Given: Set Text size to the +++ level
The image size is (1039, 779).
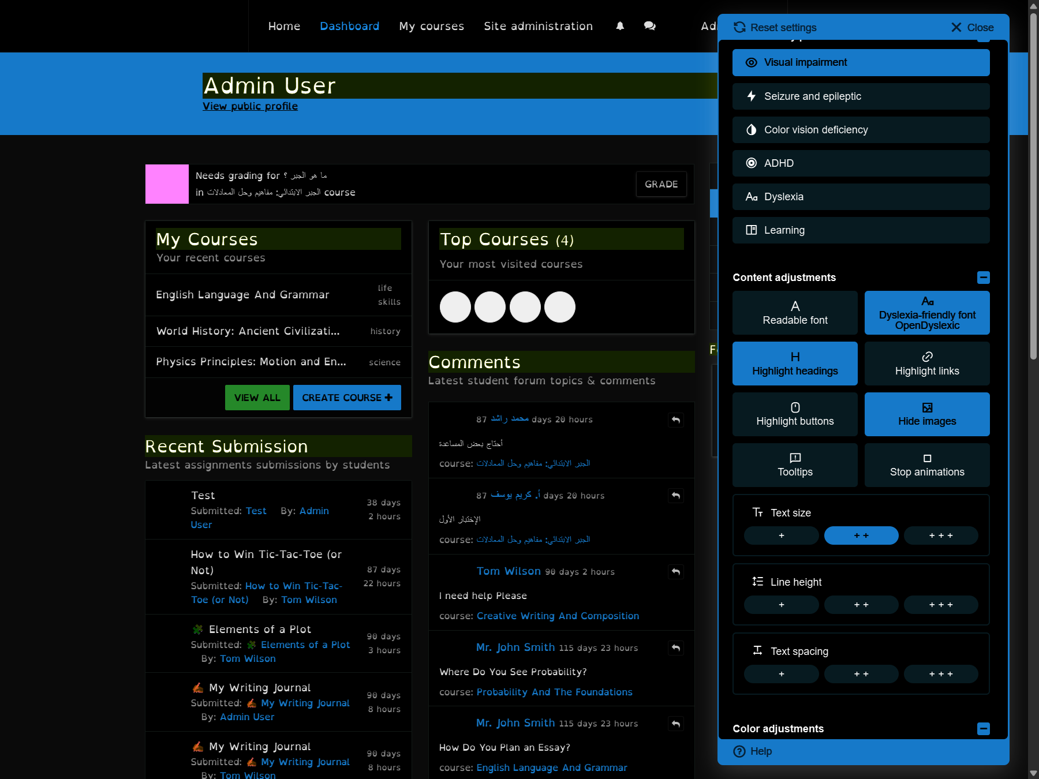Looking at the screenshot, I should click(940, 535).
